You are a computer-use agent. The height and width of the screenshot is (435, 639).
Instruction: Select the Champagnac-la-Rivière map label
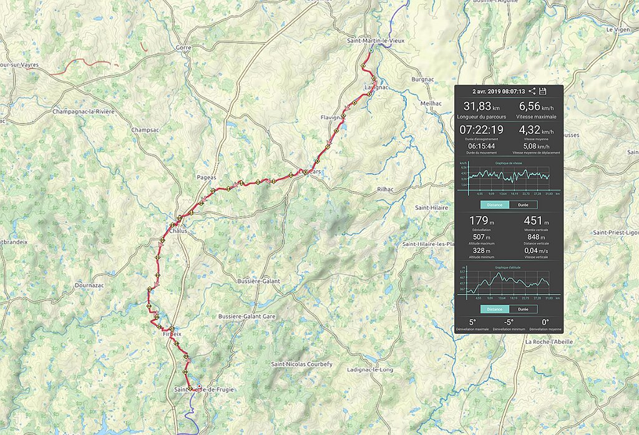[84, 112]
